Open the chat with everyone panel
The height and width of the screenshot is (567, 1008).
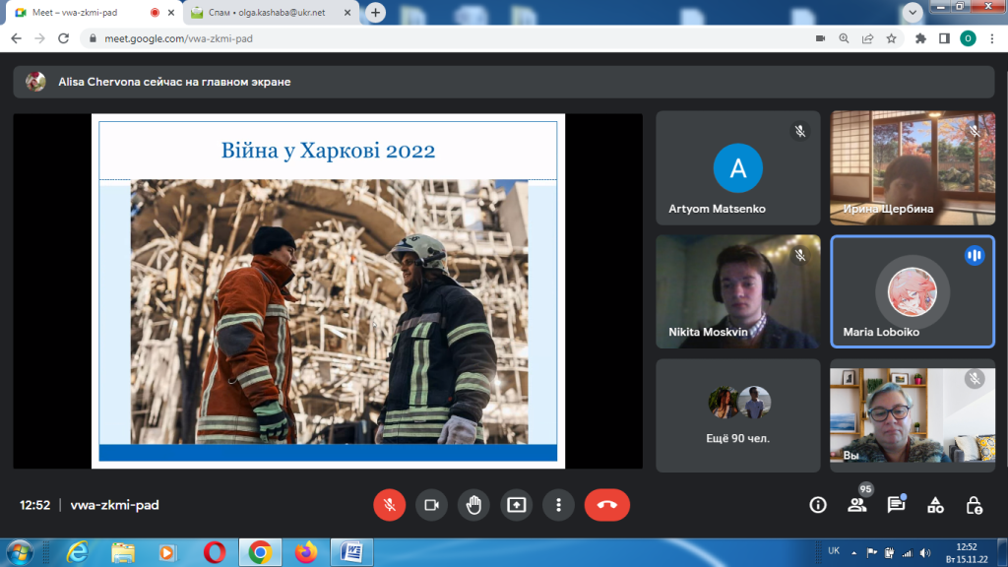tap(896, 505)
